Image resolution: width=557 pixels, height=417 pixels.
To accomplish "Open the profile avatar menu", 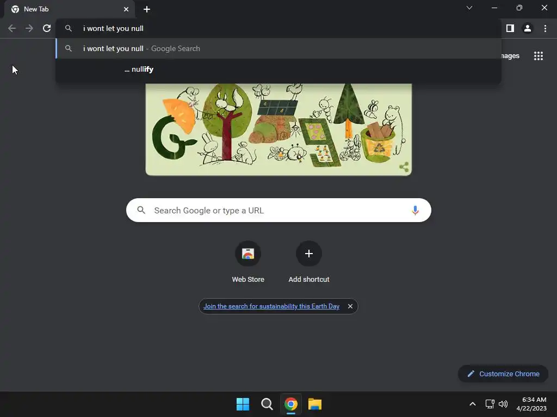I will pyautogui.click(x=528, y=28).
